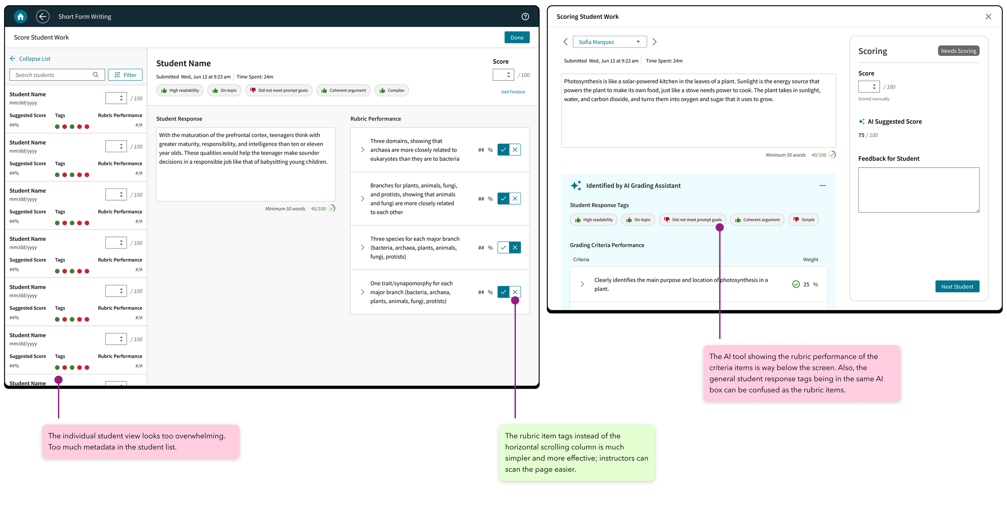Image resolution: width=1007 pixels, height=518 pixels.
Task: Open the Sofia Marquez student dropdown
Action: [609, 42]
